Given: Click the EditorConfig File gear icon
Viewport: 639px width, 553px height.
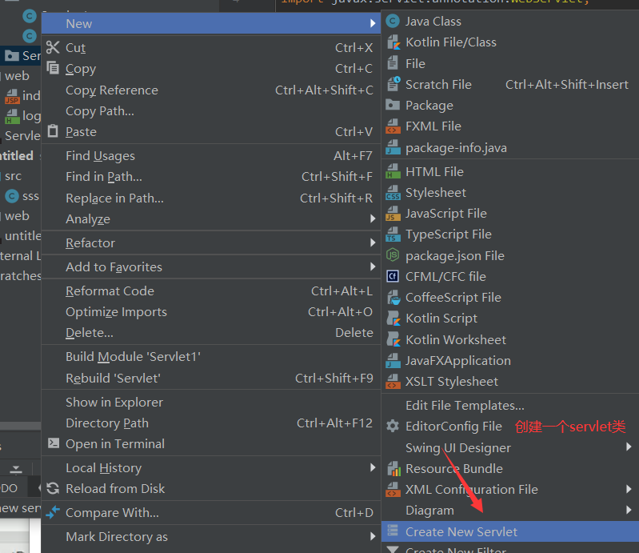Looking at the screenshot, I should click(393, 427).
